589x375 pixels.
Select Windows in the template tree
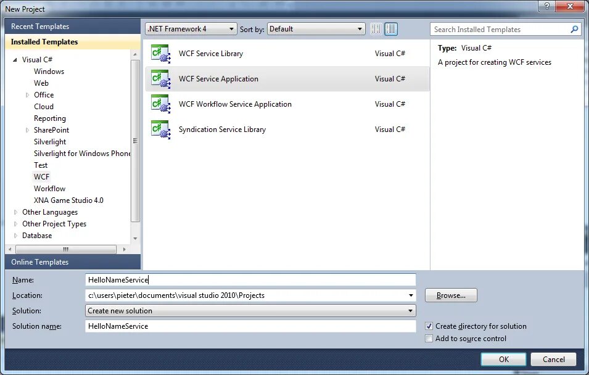click(x=49, y=72)
